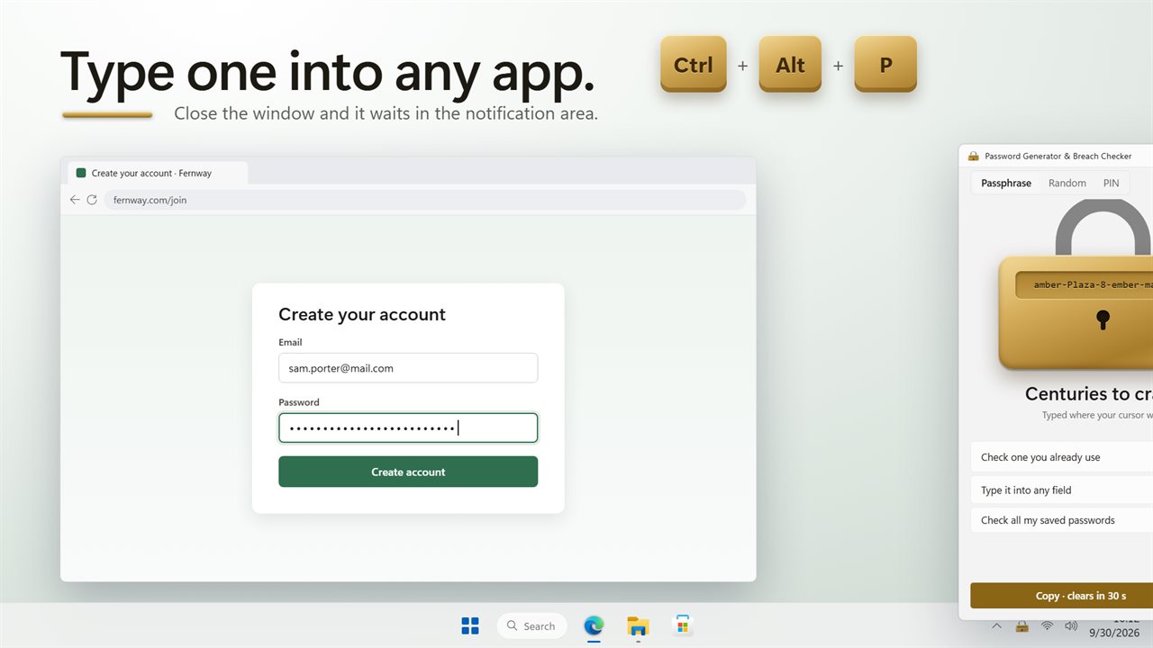
Task: Select the "Create your account · Fernway" browser tab
Action: [158, 173]
